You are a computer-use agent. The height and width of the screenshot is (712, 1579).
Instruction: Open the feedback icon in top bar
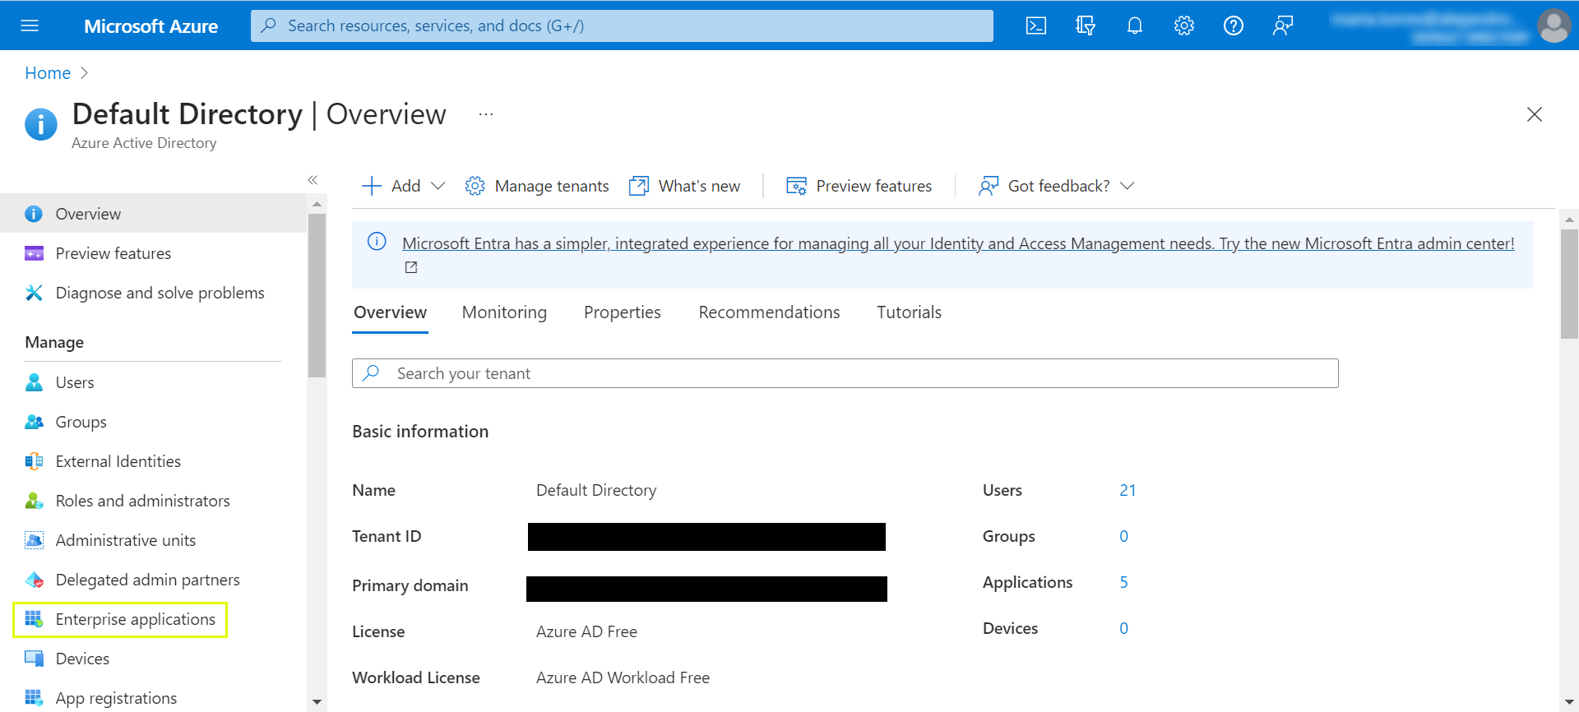point(1283,25)
